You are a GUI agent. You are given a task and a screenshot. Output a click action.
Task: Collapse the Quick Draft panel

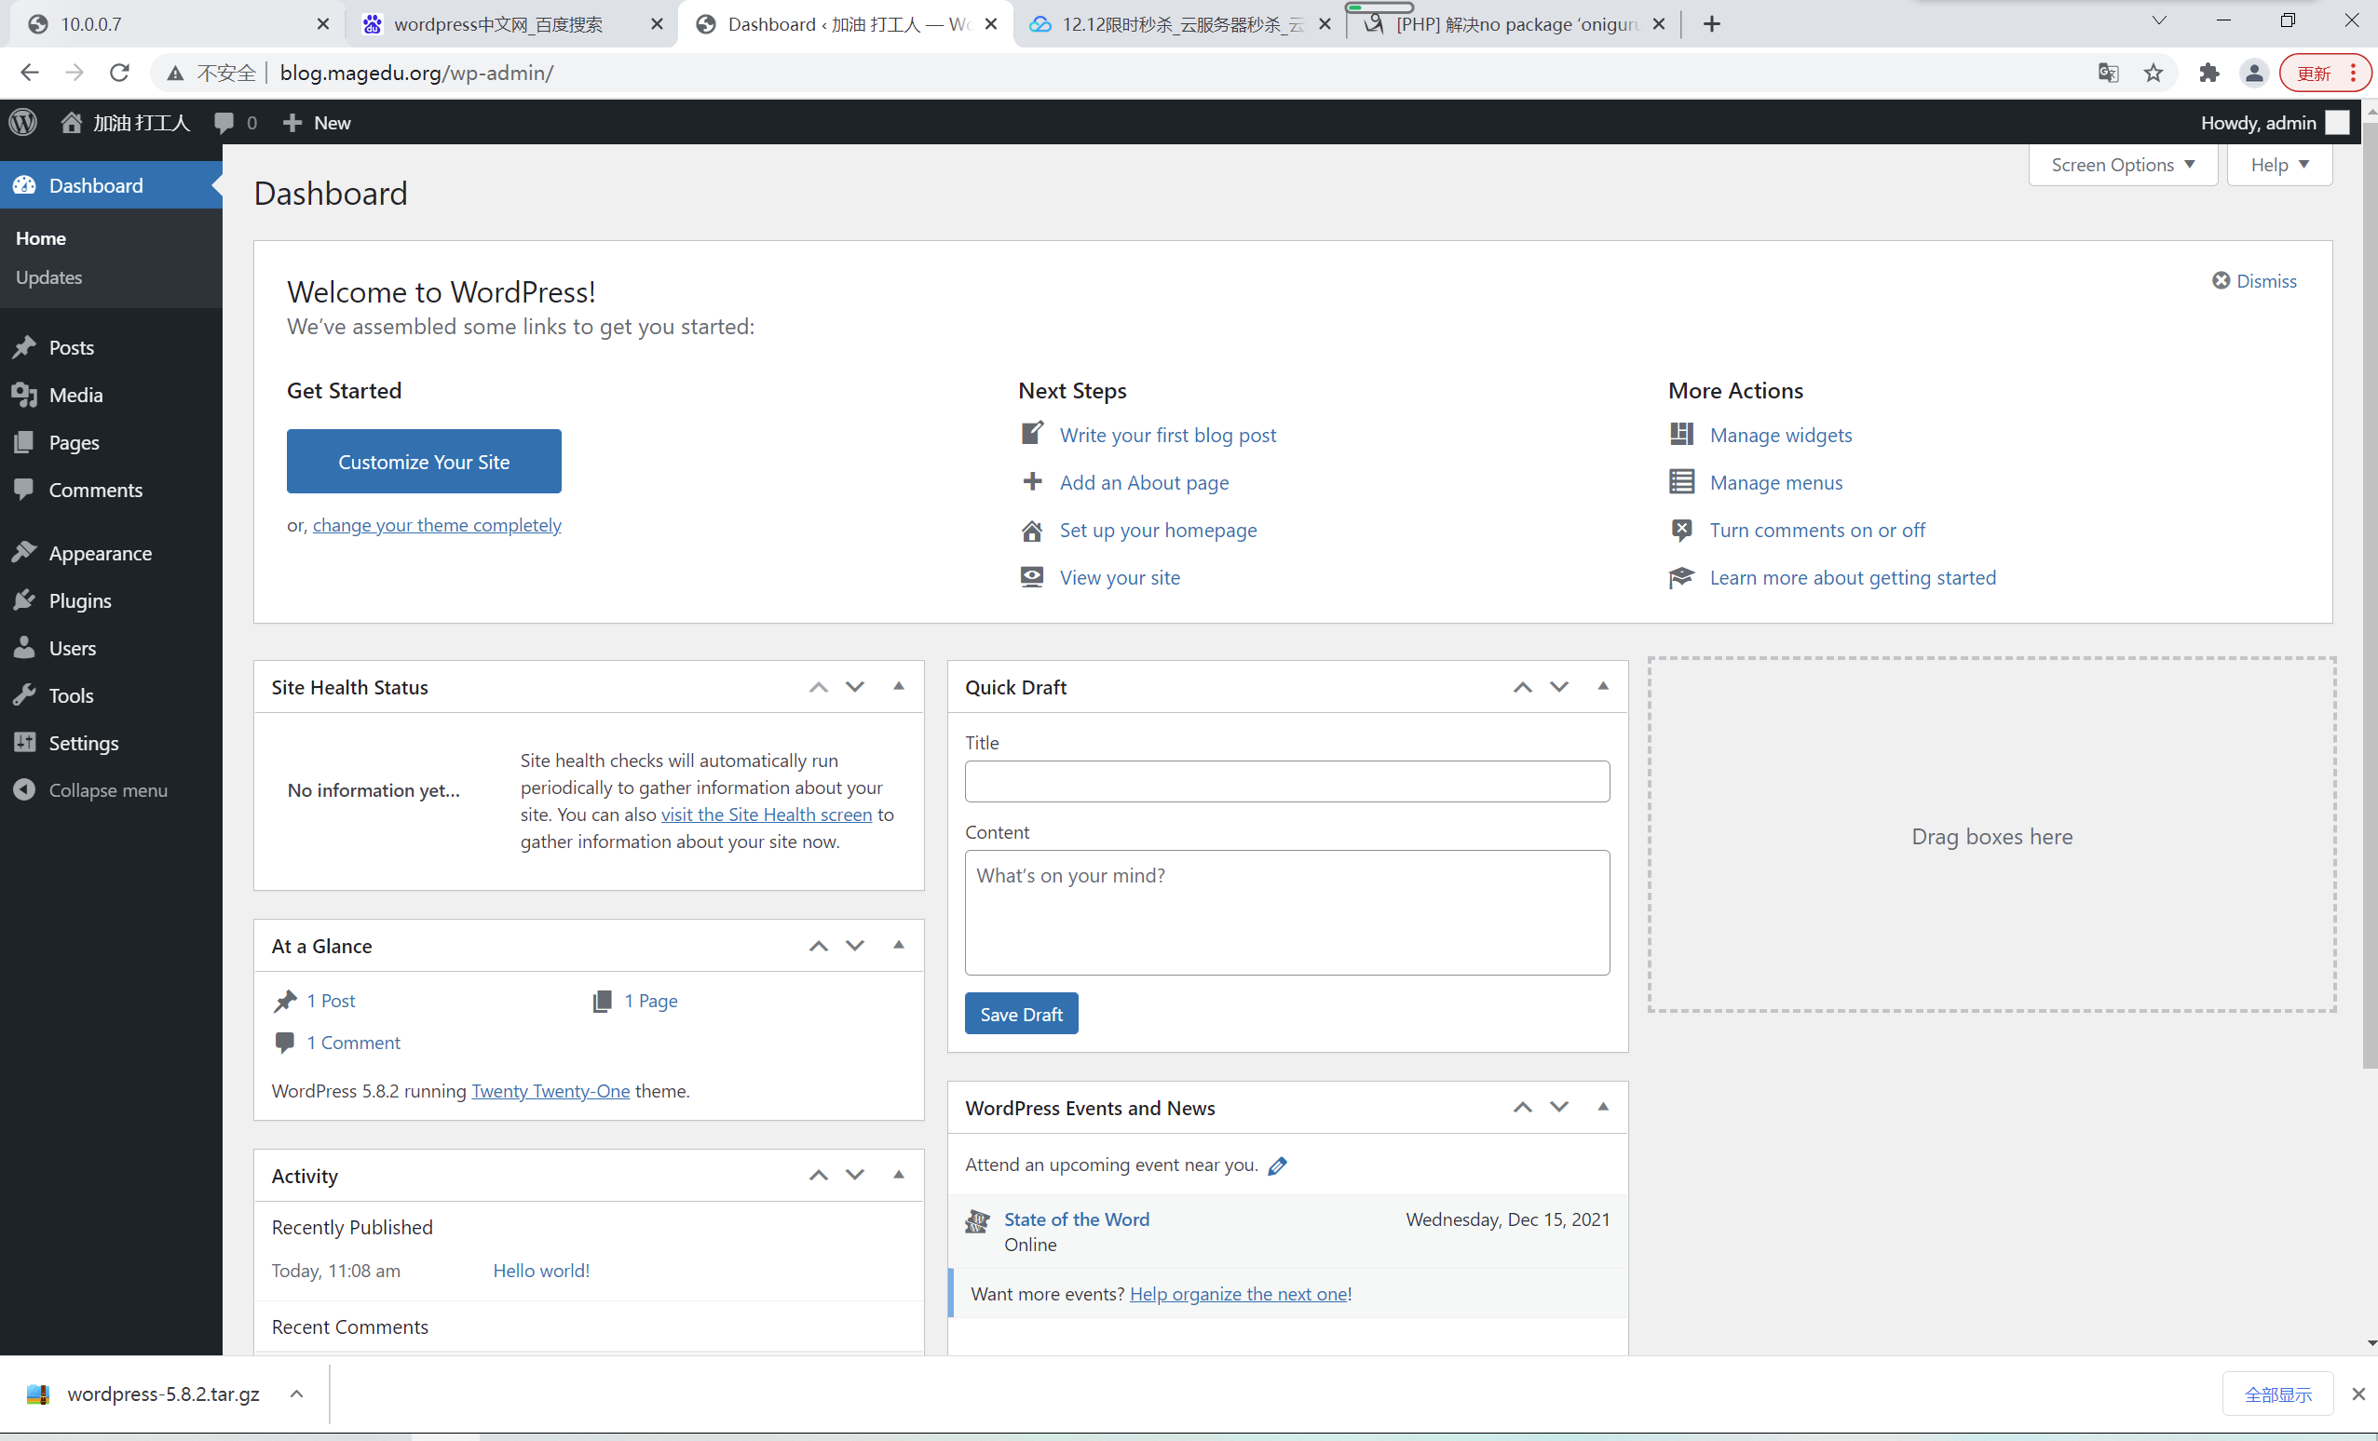[1603, 687]
